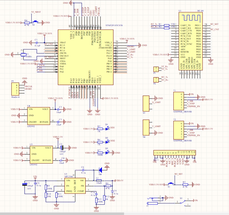Select the HC-06 Bluetooth module U1
The image size is (229, 215).
tap(191, 41)
